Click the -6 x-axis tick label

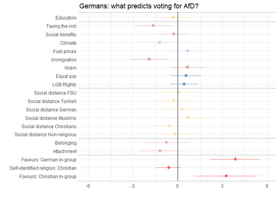click(x=88, y=186)
